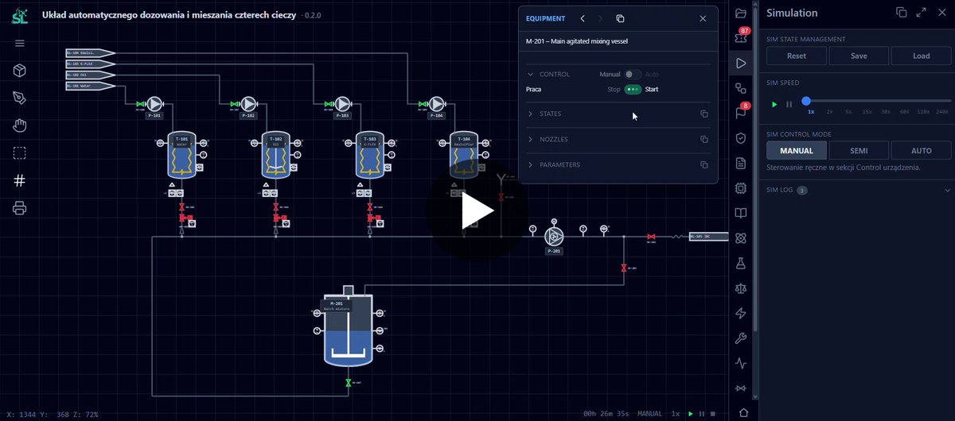Screen dimensions: 955x421
Task: Select MANUAL sim control mode
Action: [797, 150]
